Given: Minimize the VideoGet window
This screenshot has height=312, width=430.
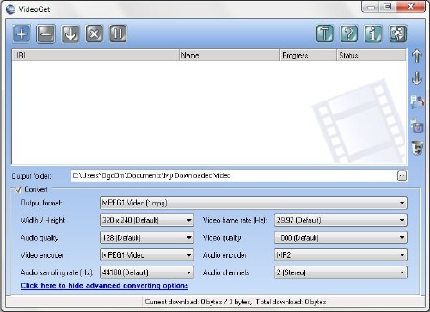Looking at the screenshot, I should click(371, 7).
